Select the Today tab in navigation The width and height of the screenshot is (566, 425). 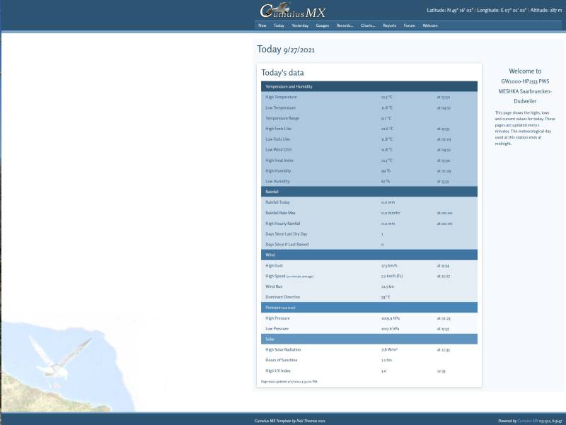(278, 25)
